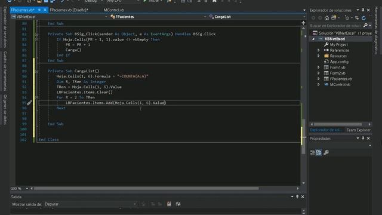Click the alphabetical sort icon in Propiedades

pos(319,153)
